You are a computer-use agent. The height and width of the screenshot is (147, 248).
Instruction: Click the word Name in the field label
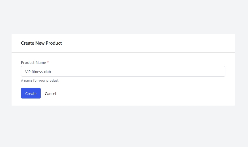coord(41,63)
